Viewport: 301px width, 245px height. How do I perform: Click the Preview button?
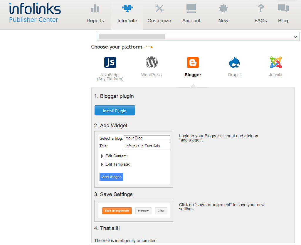[x=143, y=211]
